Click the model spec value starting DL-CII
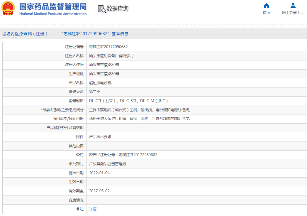The image size is (307, 216). (x=128, y=101)
